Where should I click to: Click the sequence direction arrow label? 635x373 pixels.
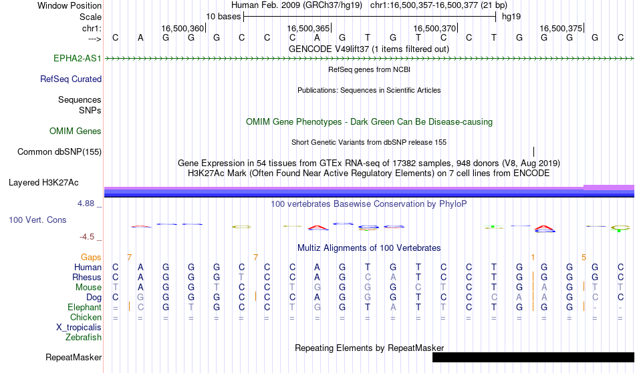[x=95, y=39]
